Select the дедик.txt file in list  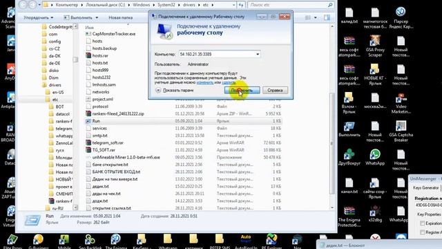pyautogui.click(x=100, y=186)
